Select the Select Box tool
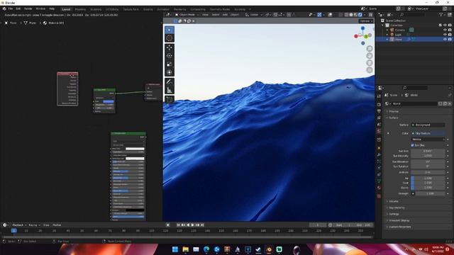 click(x=170, y=30)
